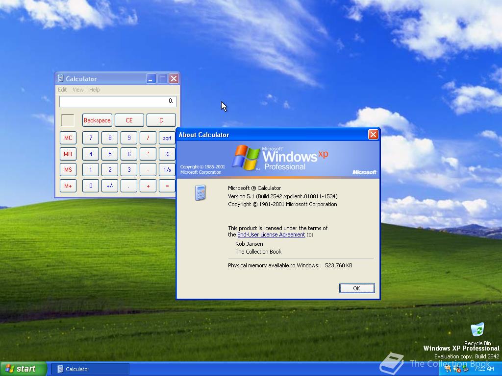The width and height of the screenshot is (502, 376).
Task: Tap digit 4 on the Calculator keypad
Action: click(x=91, y=154)
